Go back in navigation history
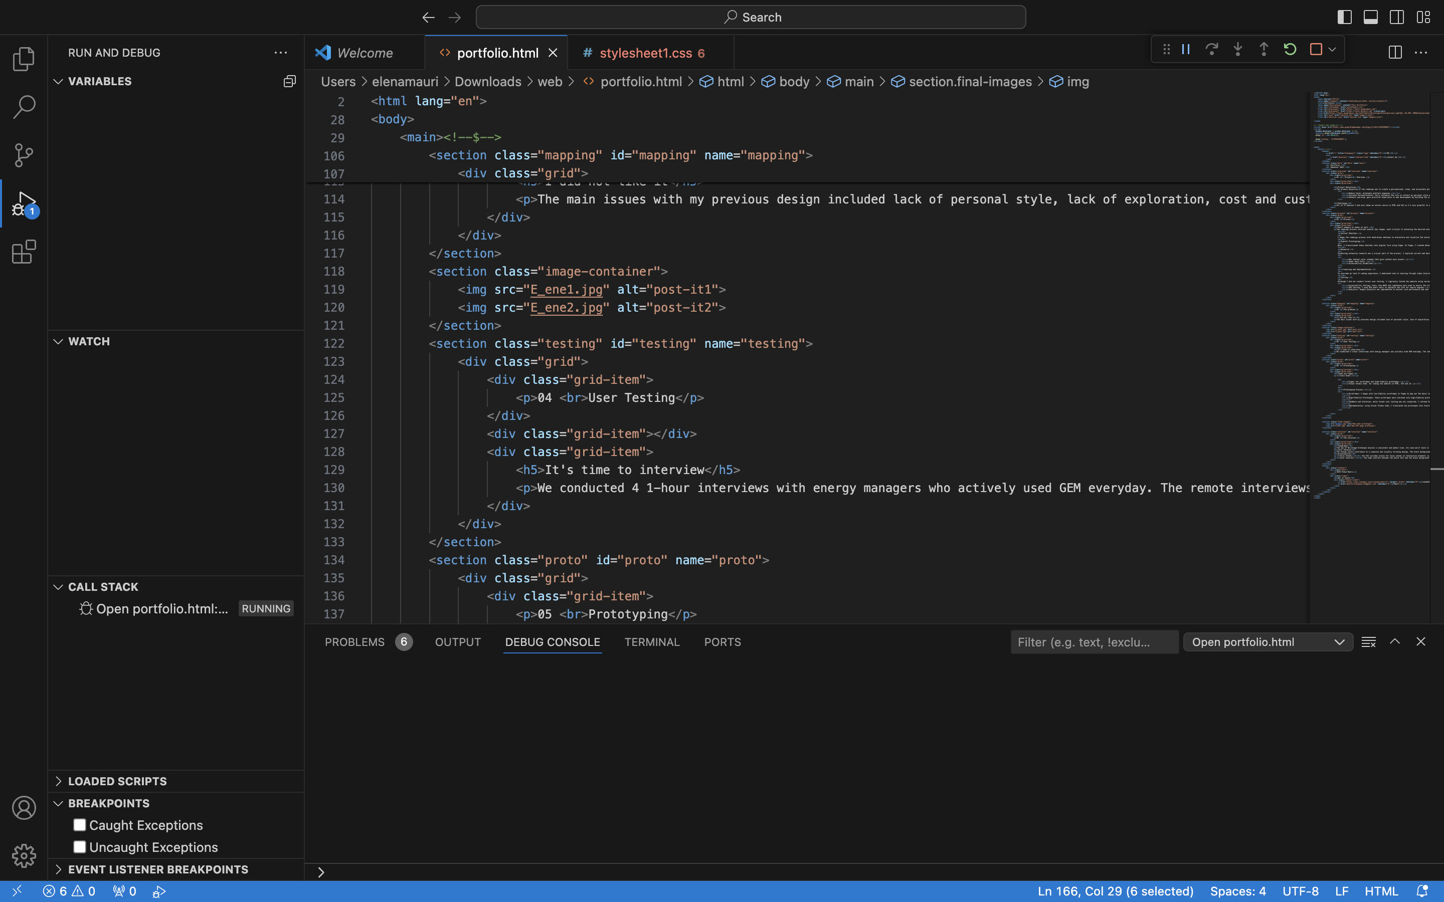 pos(428,18)
